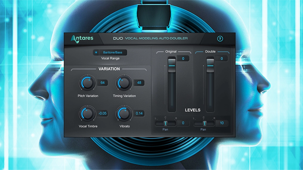Click the Pitch Variation label
Image resolution: width=303 pixels, height=170 pixels.
click(88, 96)
